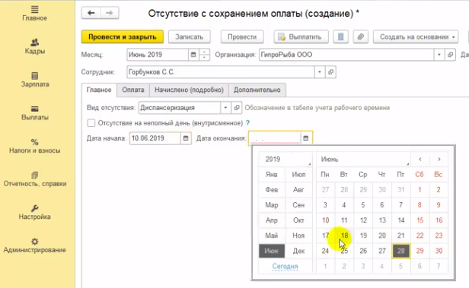
Task: Navigate back with the left arrow
Action: click(x=91, y=13)
